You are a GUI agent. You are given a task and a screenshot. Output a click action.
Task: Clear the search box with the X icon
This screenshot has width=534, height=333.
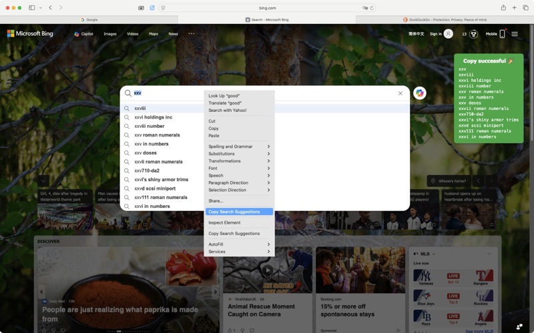point(400,93)
